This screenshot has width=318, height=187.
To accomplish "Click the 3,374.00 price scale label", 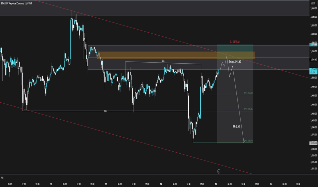I will [314, 134].
